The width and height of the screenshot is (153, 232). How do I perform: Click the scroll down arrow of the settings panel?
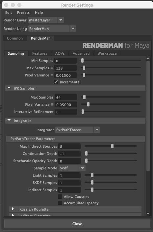click(148, 214)
